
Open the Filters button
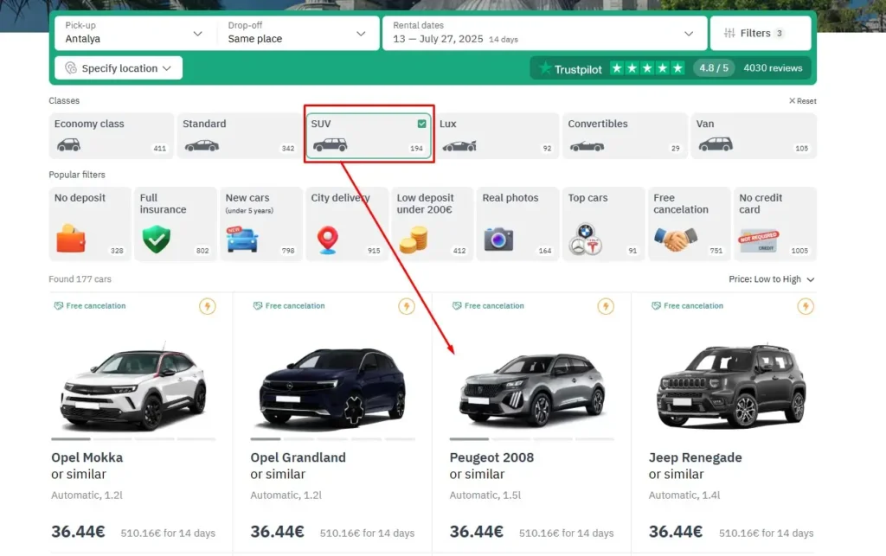point(760,33)
